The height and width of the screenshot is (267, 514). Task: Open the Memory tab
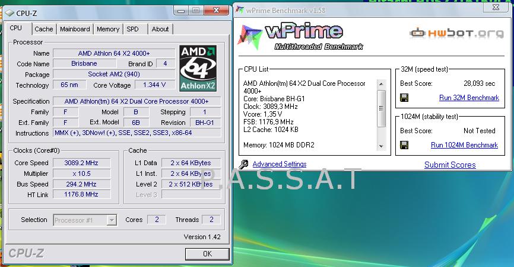pyautogui.click(x=108, y=29)
